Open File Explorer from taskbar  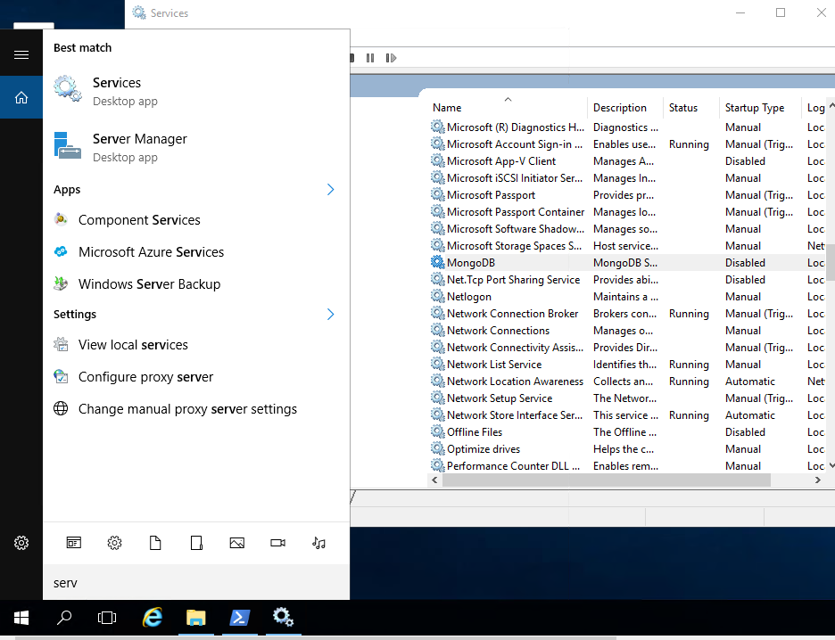[196, 618]
